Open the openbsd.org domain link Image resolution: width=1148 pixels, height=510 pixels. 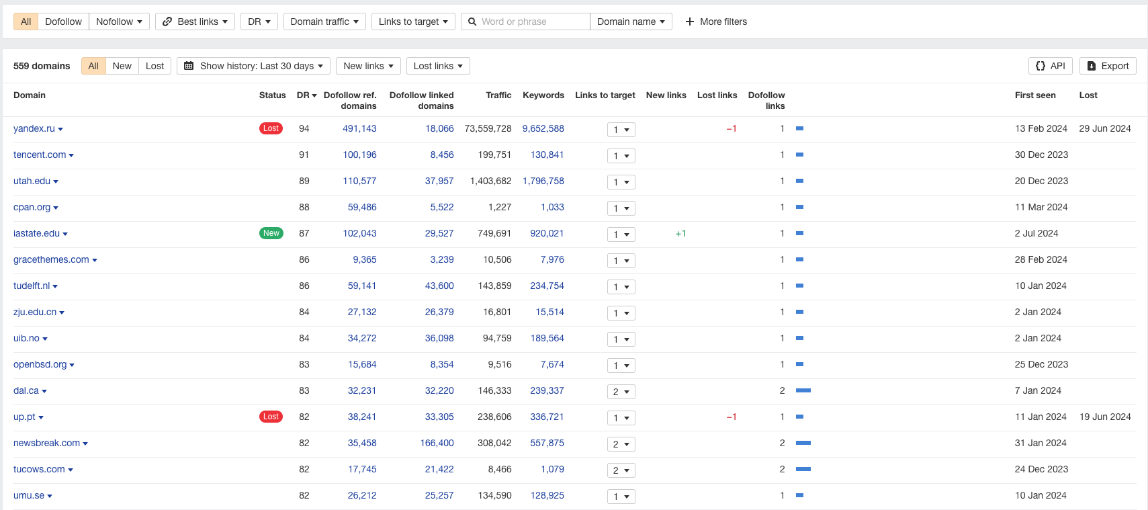(40, 364)
